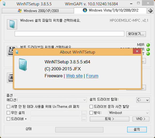Click the HPQOEMSLIC-MPC ,v2,1 text
The image size is (155, 138).
click(129, 21)
